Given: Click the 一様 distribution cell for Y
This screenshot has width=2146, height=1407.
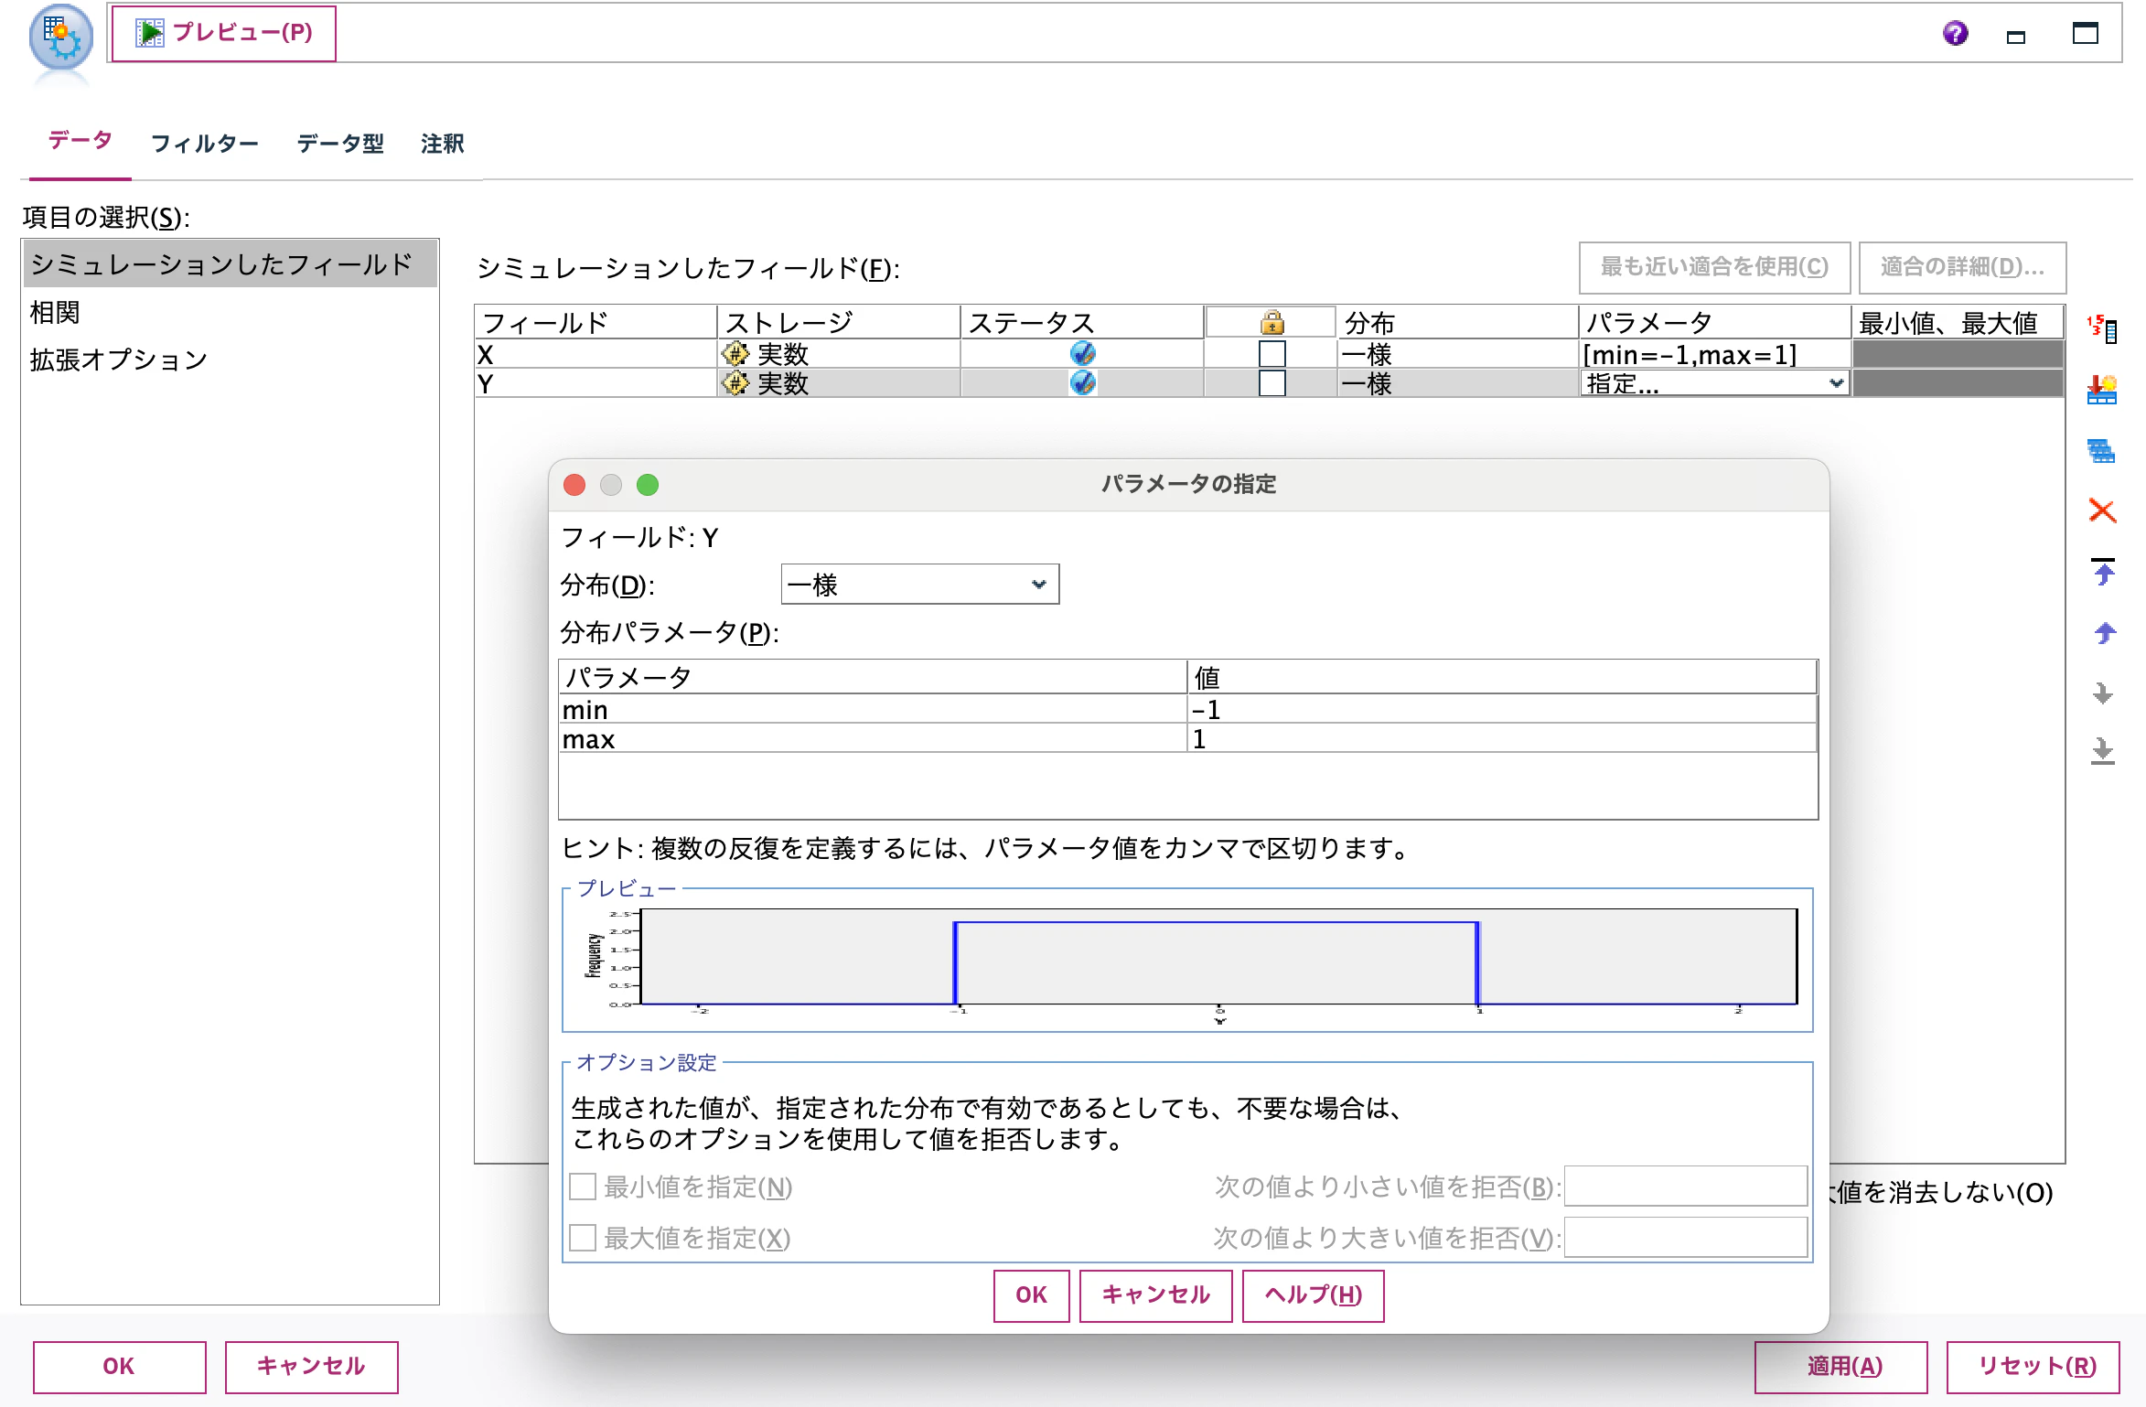Looking at the screenshot, I should (1458, 383).
